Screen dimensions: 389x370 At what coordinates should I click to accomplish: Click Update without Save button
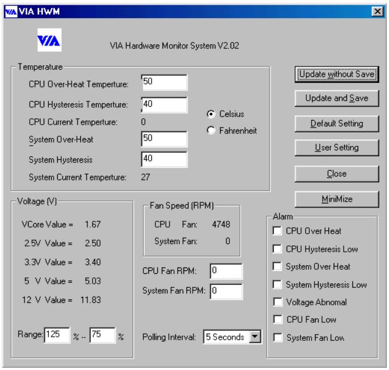337,74
